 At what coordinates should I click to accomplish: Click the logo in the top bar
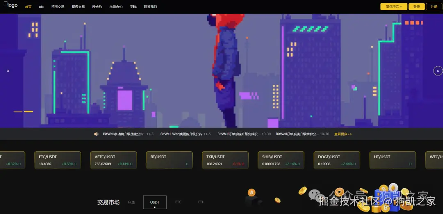(x=10, y=5)
